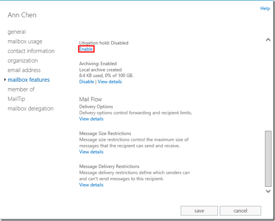This screenshot has width=275, height=221.
Task: Go to mailbox delegation section
Action: (x=31, y=109)
